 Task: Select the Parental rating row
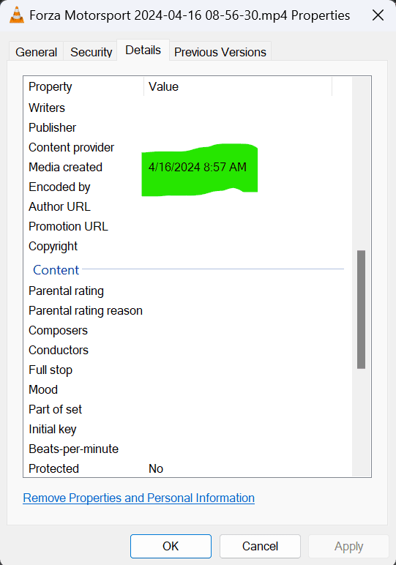[x=187, y=291]
